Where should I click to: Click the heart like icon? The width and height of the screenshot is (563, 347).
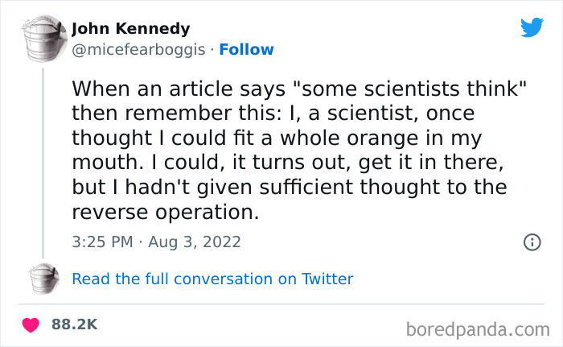(31, 324)
